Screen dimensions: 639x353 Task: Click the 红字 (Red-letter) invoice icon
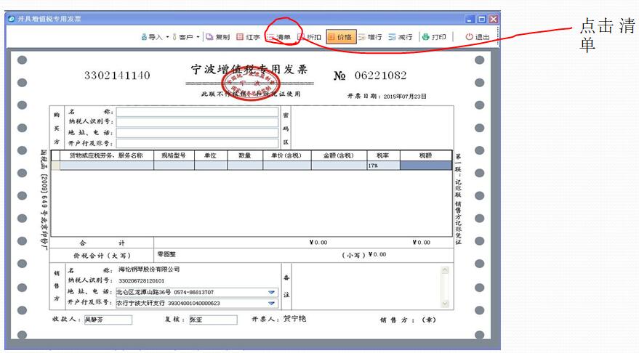(x=248, y=37)
